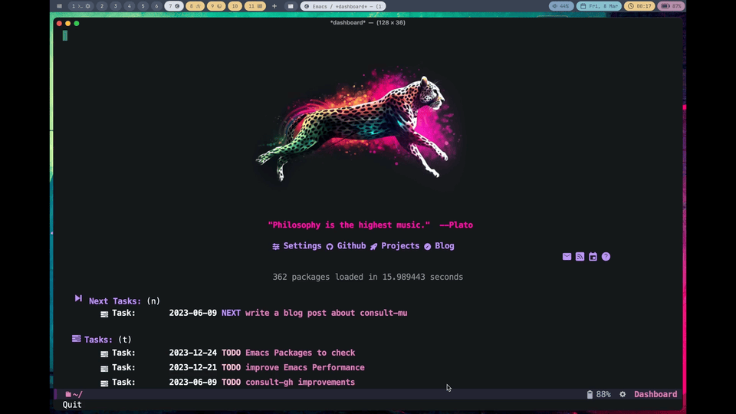
Task: Click the Emacs *dashboard* window title pill
Action: click(x=343, y=6)
